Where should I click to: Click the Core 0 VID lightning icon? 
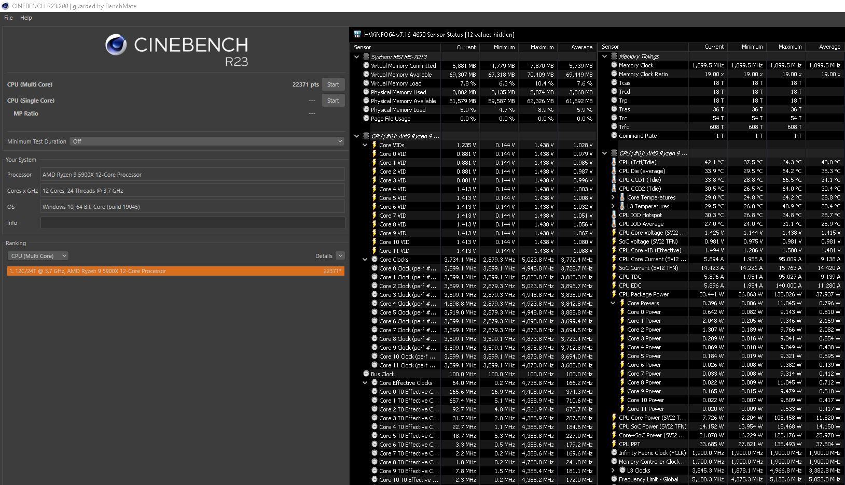(x=375, y=154)
